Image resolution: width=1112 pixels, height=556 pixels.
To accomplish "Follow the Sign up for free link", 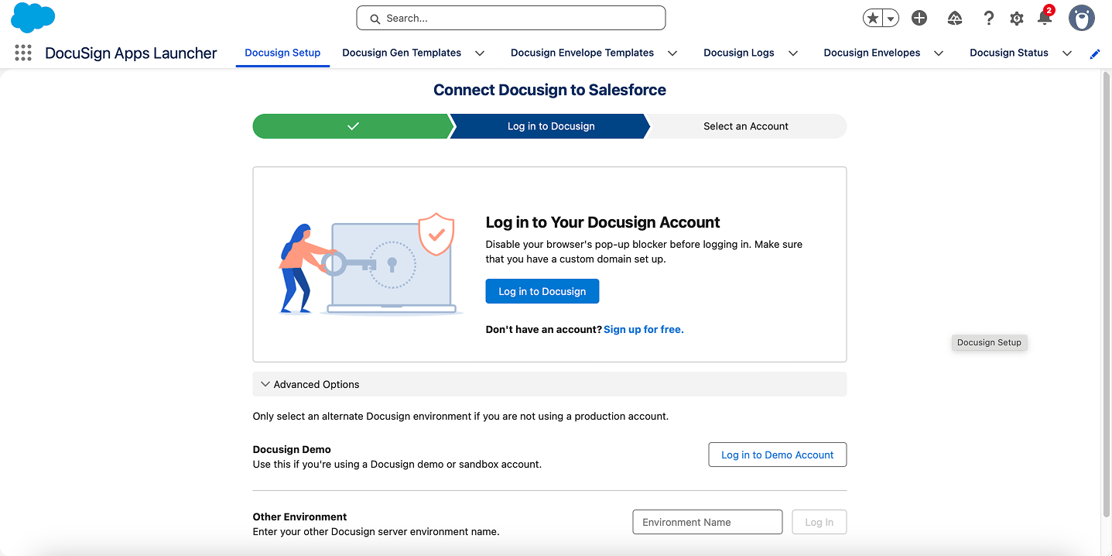I will 644,329.
